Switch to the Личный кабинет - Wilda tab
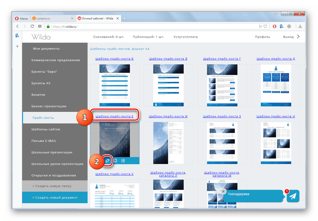 (x=98, y=18)
